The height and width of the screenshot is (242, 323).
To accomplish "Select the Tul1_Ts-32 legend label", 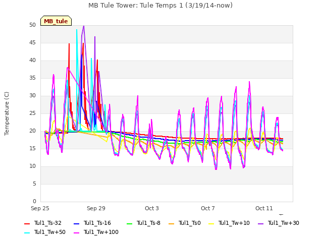I will pos(48,223).
